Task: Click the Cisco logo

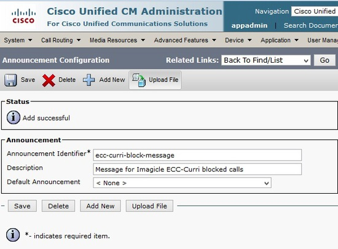Action: (23, 16)
